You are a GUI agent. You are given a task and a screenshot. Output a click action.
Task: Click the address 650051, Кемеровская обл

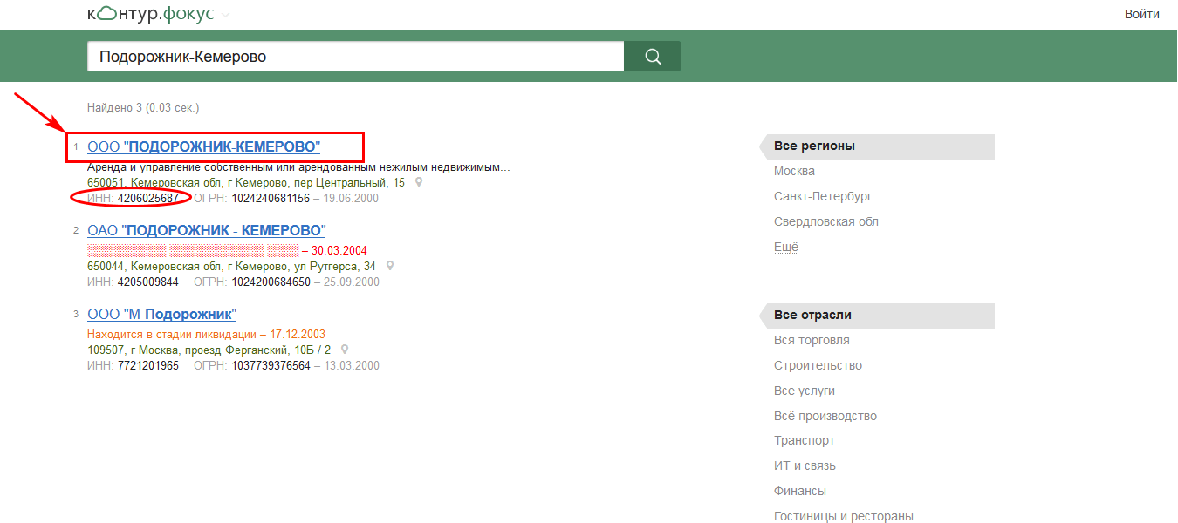click(x=246, y=182)
